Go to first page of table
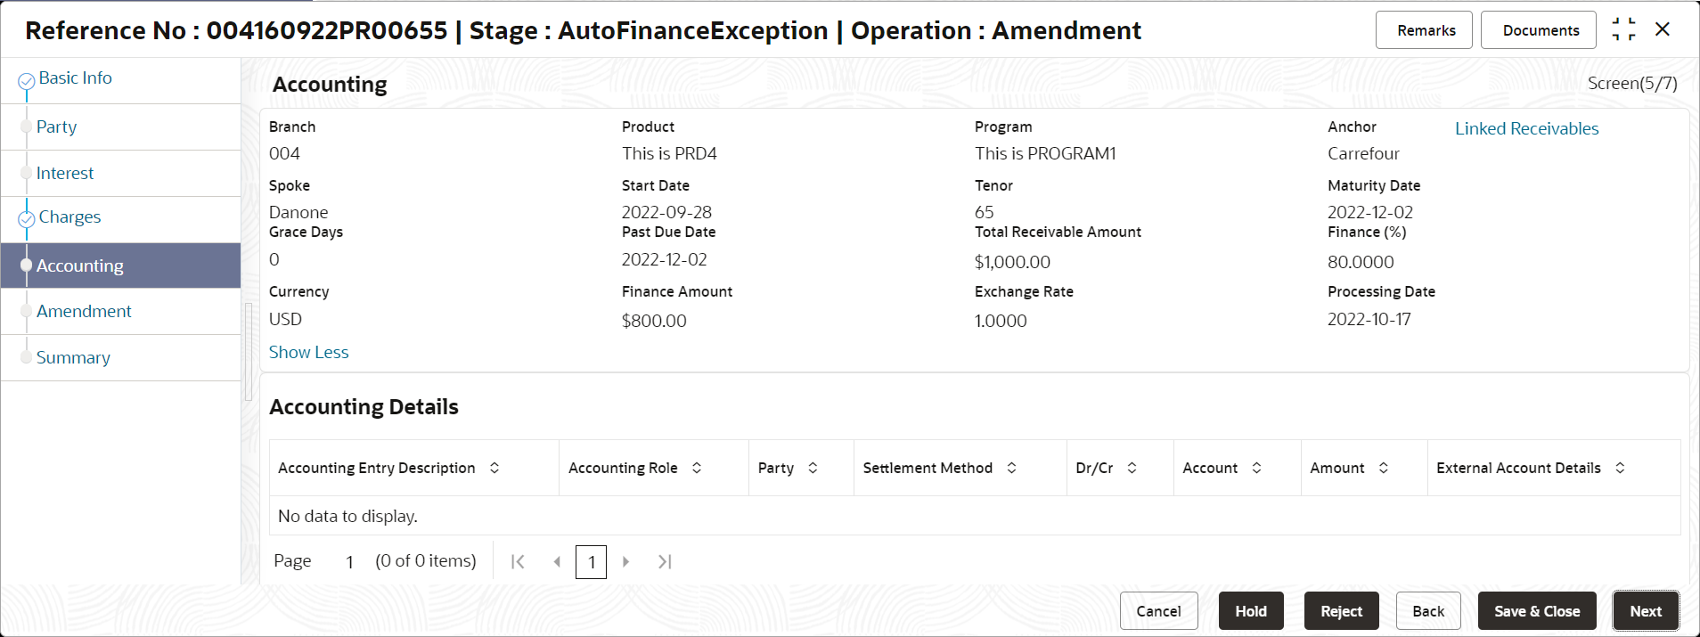Viewport: 1700px width, 637px height. (x=518, y=561)
